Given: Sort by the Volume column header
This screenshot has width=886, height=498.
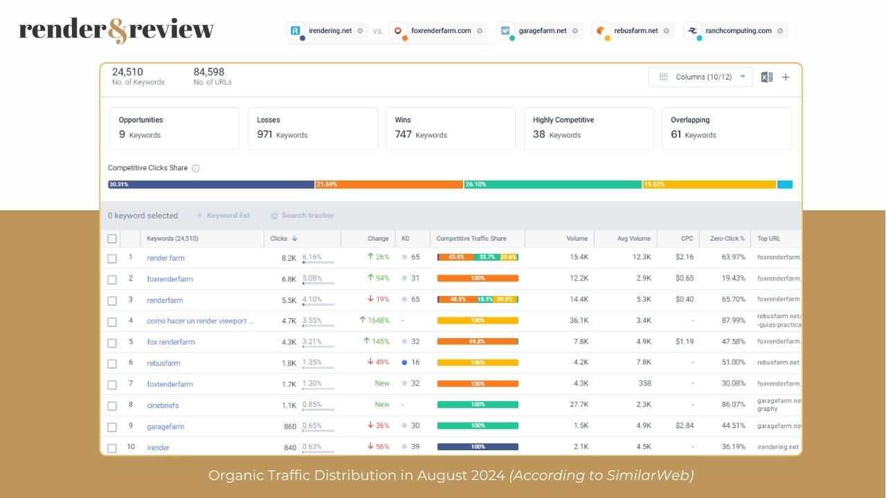Looking at the screenshot, I should [x=577, y=239].
